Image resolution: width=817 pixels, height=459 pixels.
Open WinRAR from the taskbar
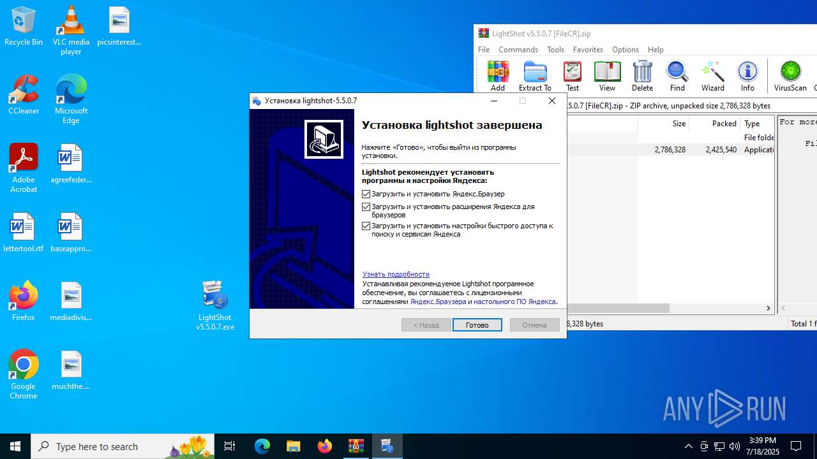[x=356, y=446]
